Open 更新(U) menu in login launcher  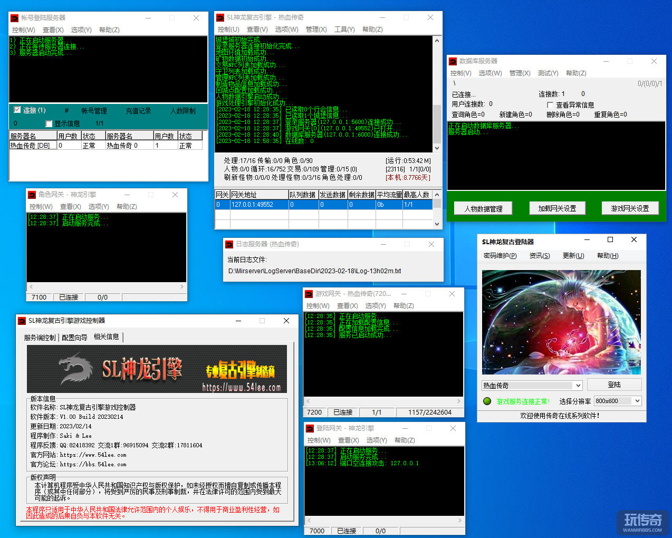[x=573, y=256]
